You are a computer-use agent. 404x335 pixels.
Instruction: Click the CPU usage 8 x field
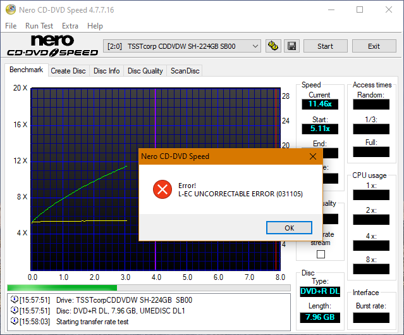point(371,269)
